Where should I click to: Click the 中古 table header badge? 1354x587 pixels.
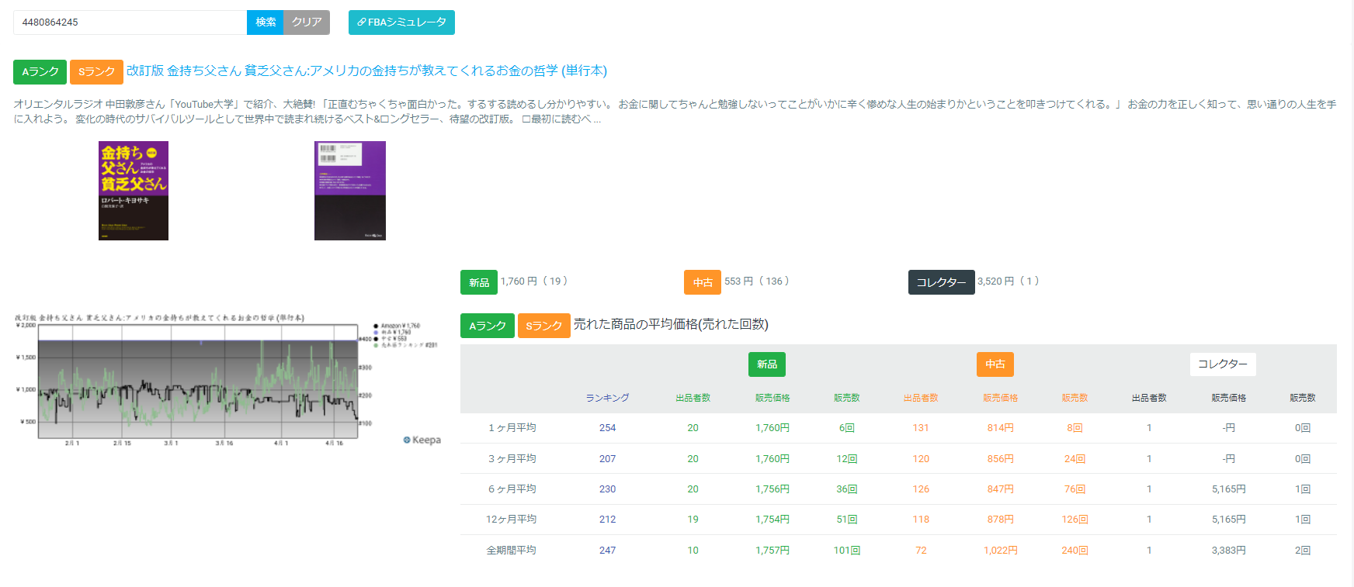[995, 364]
